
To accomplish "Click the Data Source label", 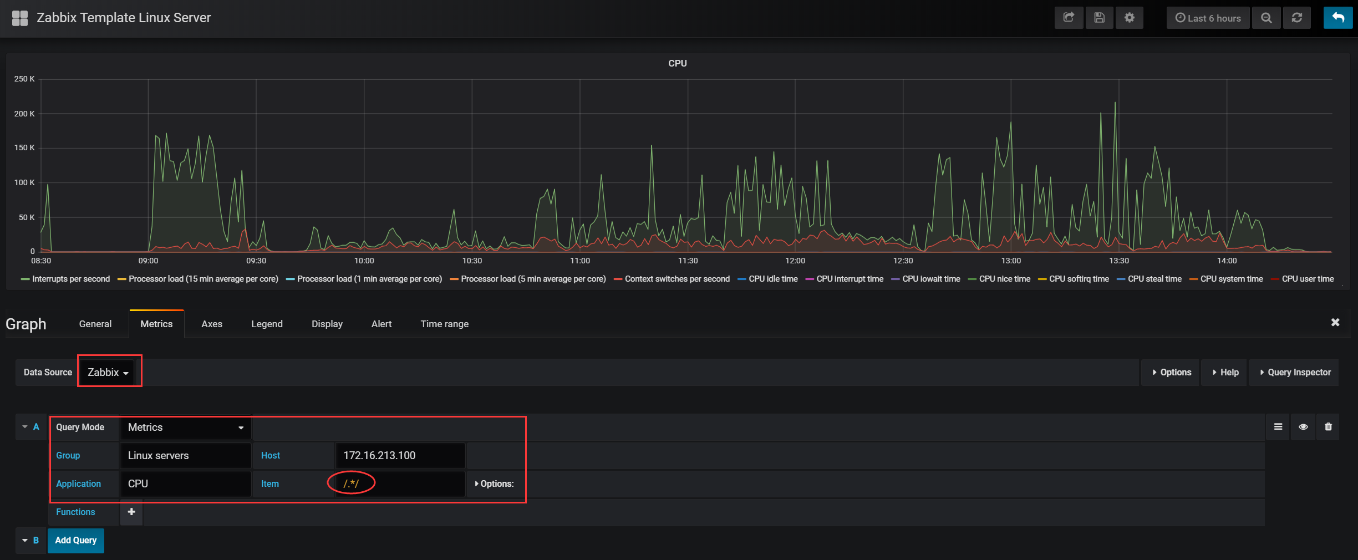I will [x=48, y=373].
